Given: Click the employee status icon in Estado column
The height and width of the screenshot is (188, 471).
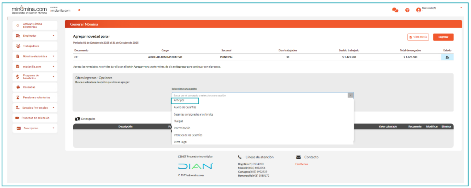Looking at the screenshot, I should pos(447,57).
